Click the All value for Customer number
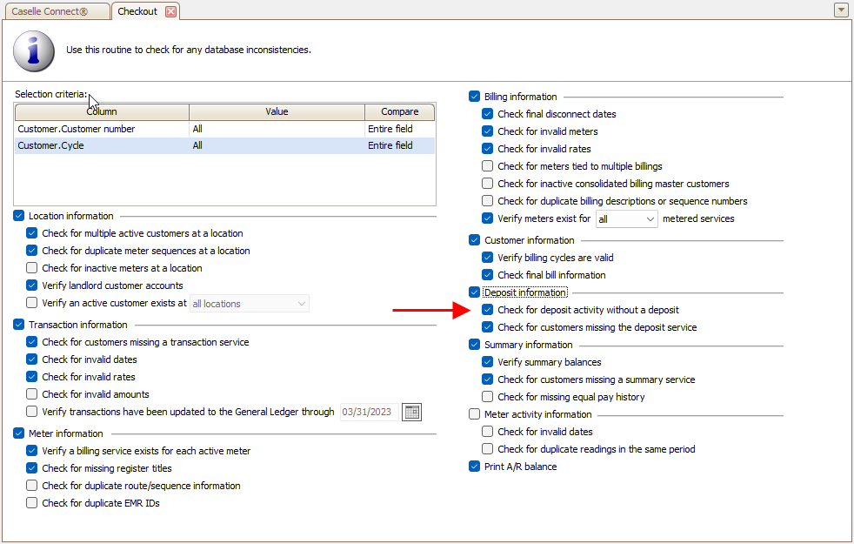 [277, 129]
